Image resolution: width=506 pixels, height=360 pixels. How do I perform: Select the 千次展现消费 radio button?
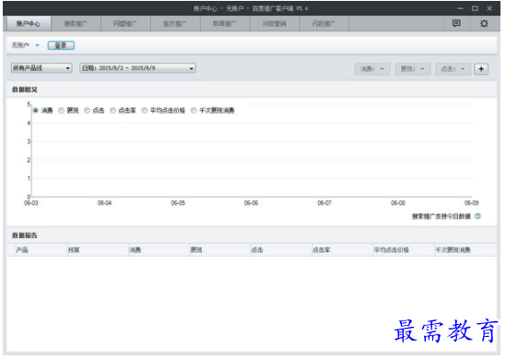pyautogui.click(x=194, y=111)
